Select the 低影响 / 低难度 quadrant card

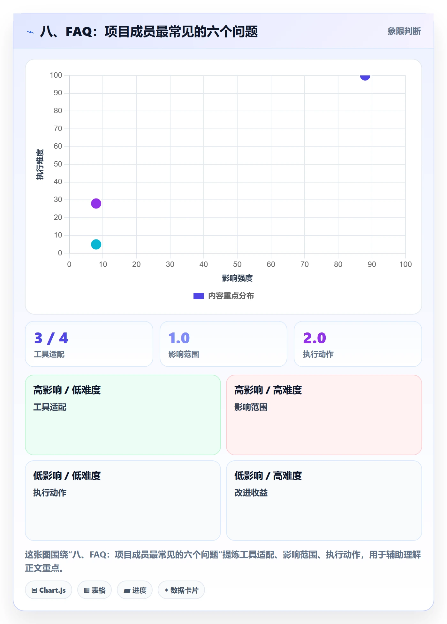pyautogui.click(x=123, y=501)
